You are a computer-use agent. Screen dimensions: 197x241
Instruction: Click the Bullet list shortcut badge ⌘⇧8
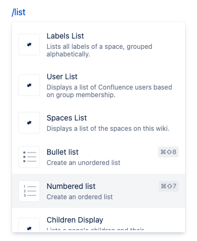[x=168, y=152]
